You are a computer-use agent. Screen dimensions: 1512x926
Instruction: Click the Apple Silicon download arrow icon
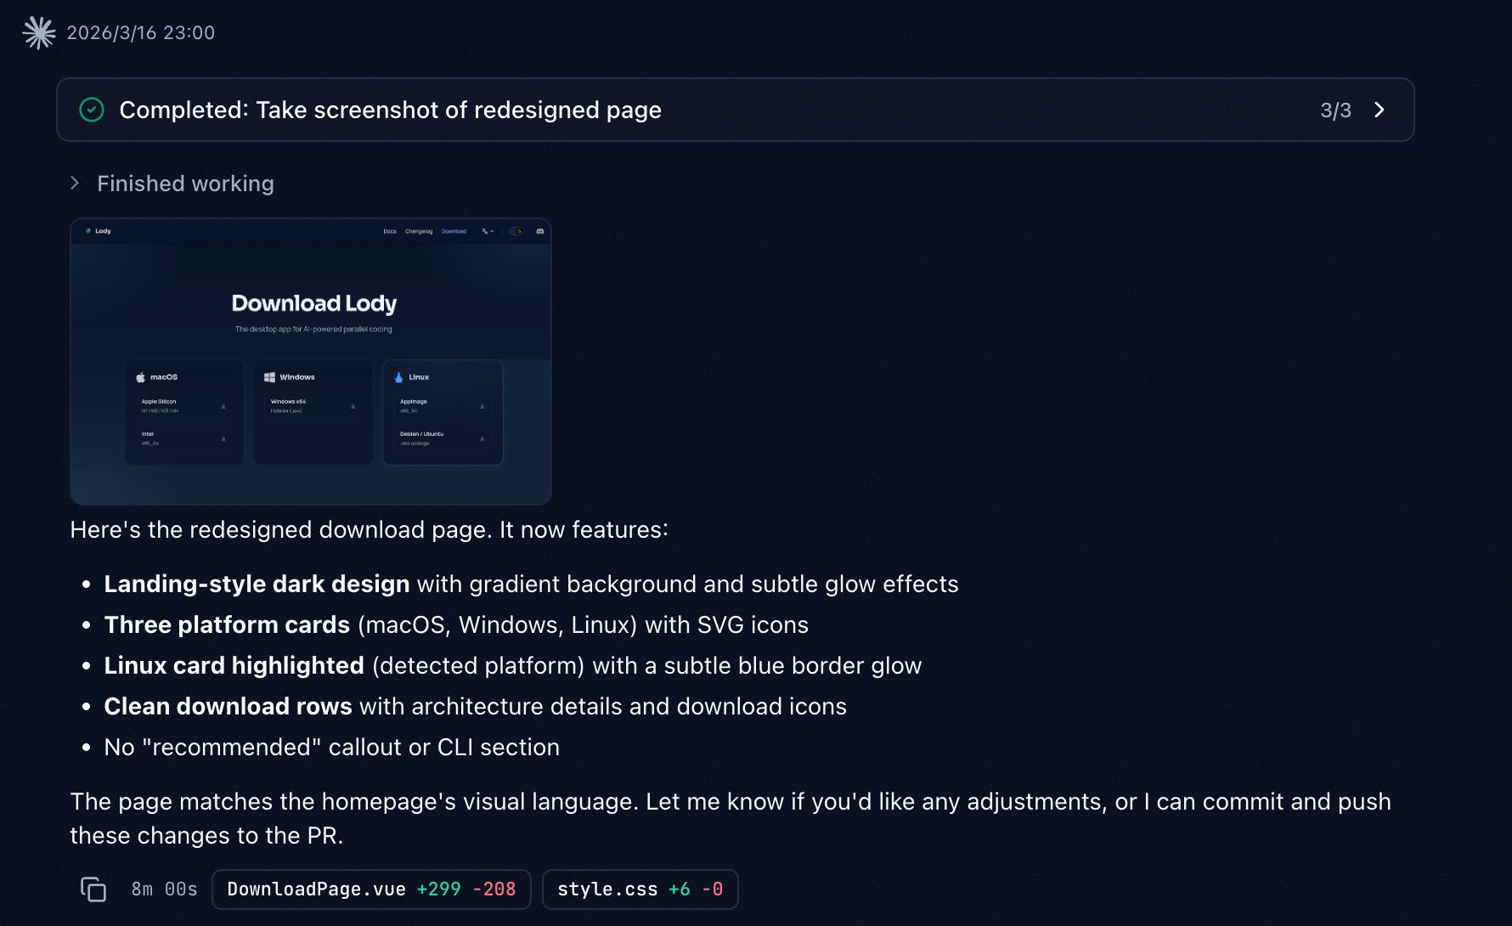tap(223, 406)
